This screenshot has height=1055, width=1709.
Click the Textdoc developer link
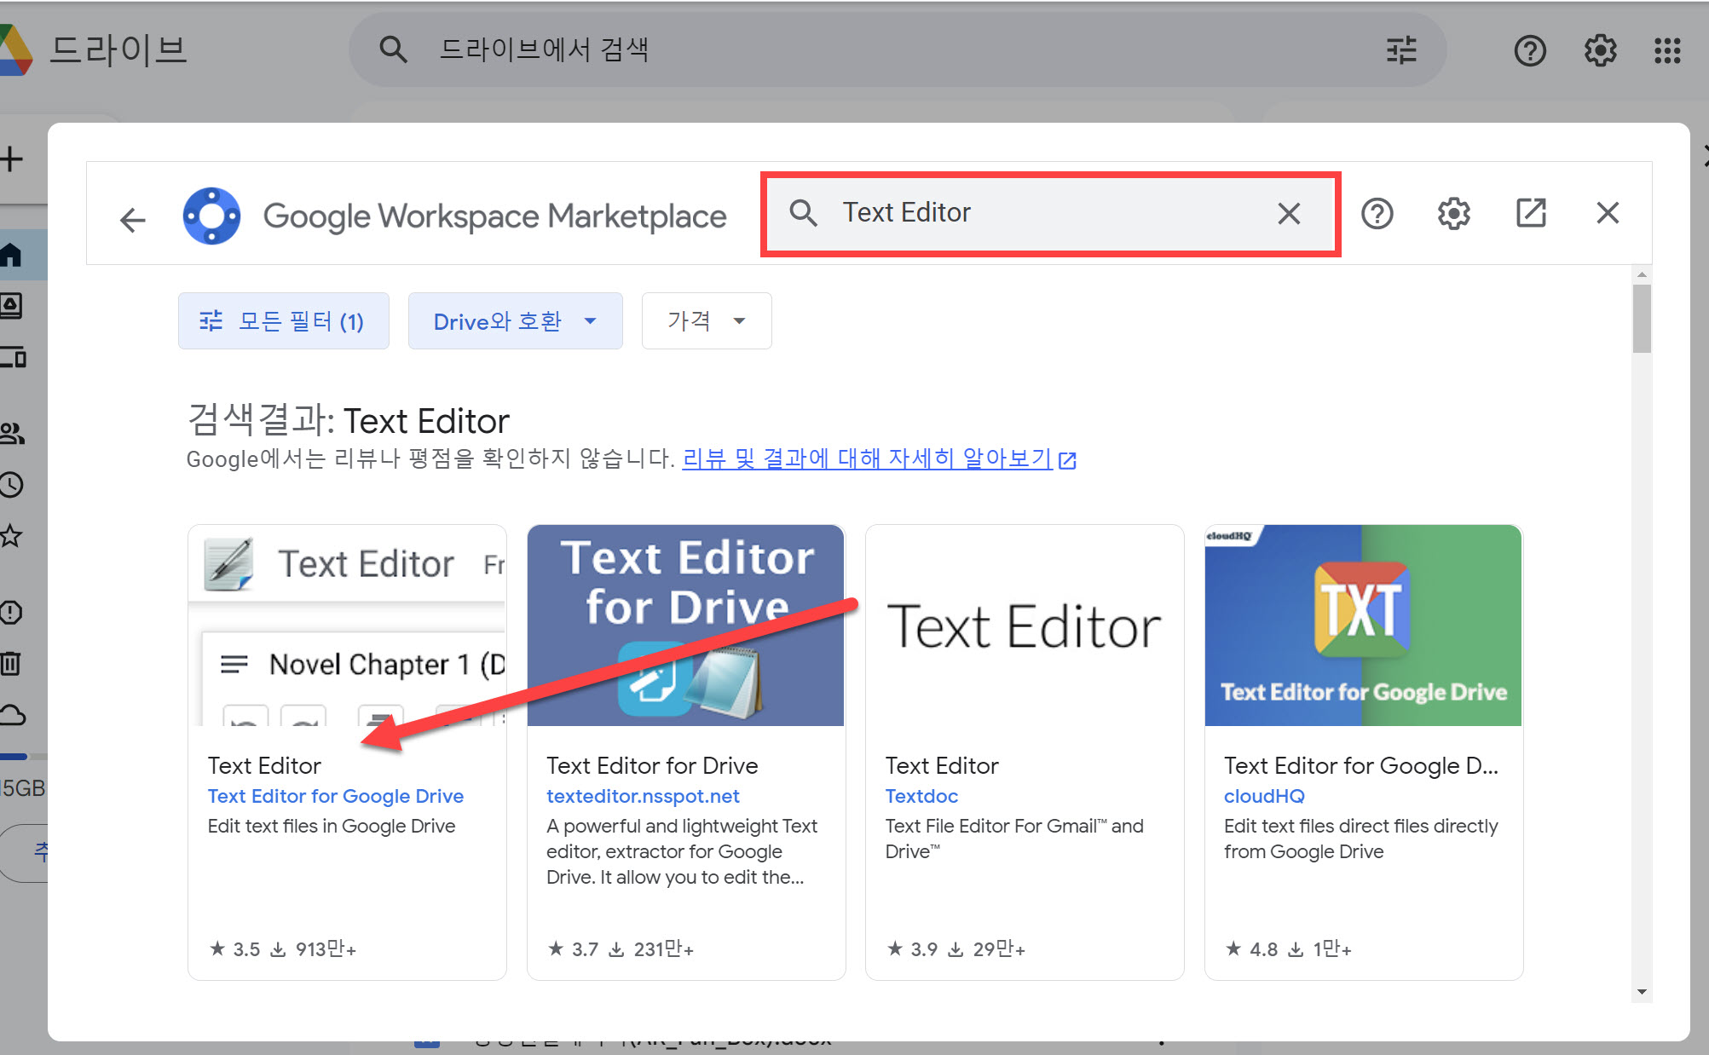[921, 796]
